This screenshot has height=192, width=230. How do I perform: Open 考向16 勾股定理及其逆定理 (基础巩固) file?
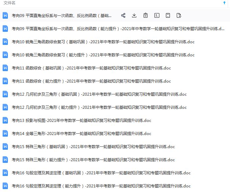point(101,173)
